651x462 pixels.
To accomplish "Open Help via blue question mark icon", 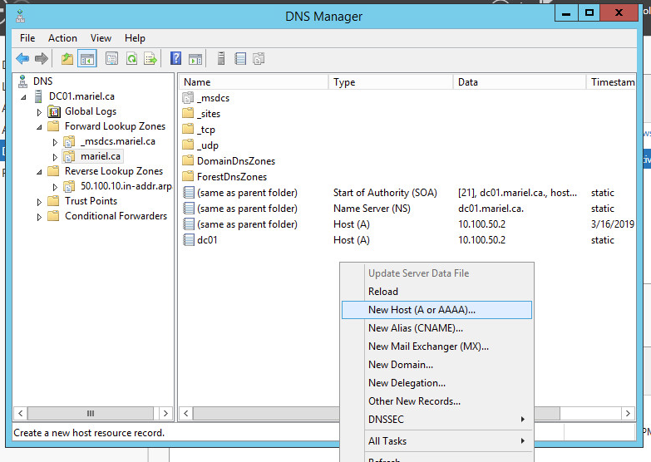I will [176, 58].
